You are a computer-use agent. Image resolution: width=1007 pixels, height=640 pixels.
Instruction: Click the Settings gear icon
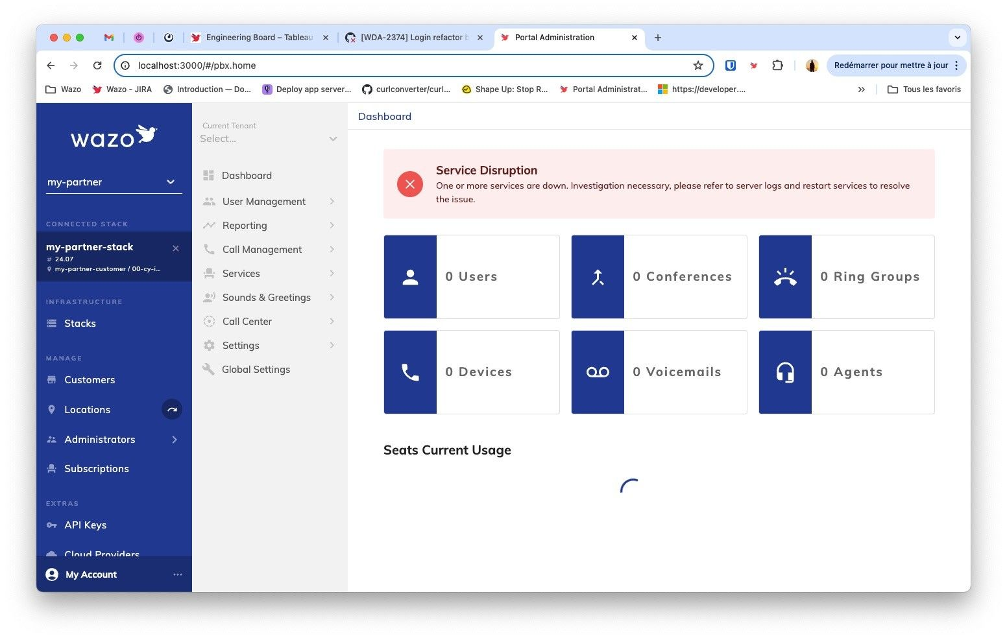coord(209,346)
